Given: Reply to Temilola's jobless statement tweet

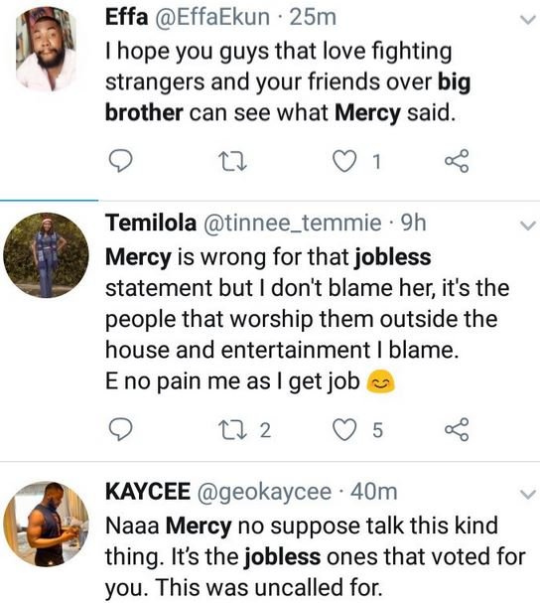Looking at the screenshot, I should point(121,429).
